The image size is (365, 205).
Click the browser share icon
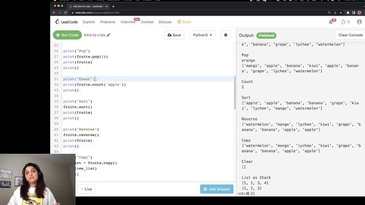pos(335,13)
